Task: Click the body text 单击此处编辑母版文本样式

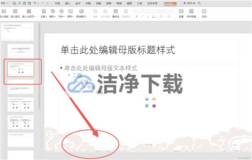Action: coord(101,68)
